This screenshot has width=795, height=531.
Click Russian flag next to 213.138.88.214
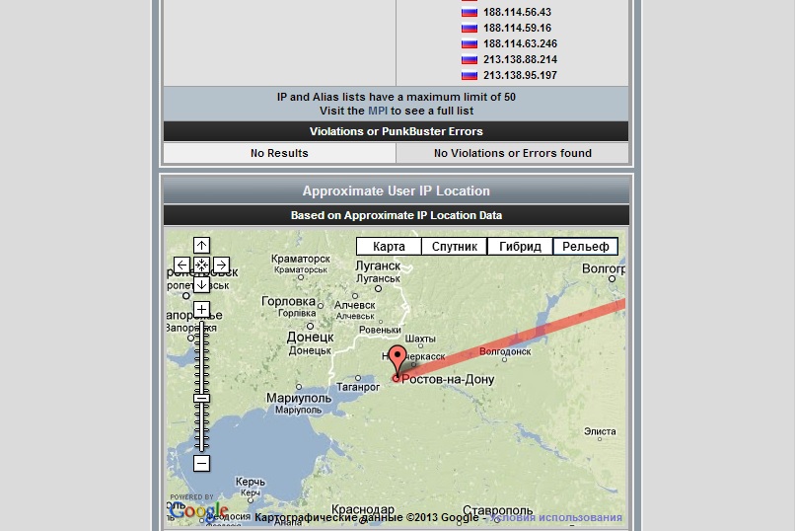point(469,59)
